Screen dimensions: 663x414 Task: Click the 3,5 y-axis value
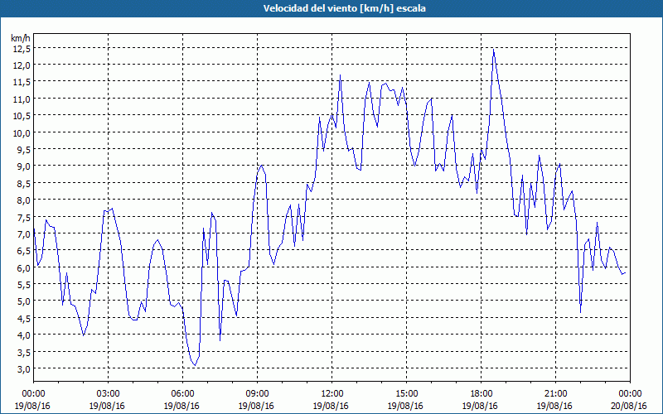pos(24,352)
